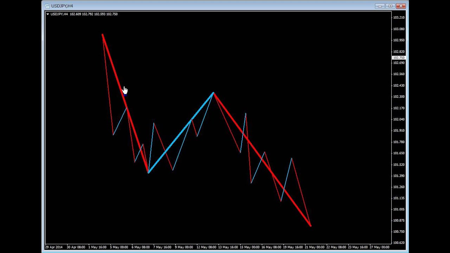Click the 103.210 price on the scale
450x253 pixels.
pos(399,18)
